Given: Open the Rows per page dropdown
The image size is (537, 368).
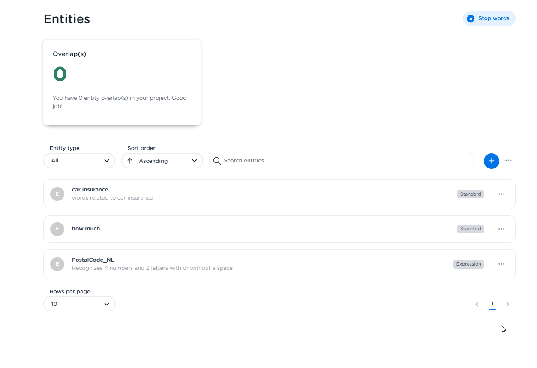Looking at the screenshot, I should tap(79, 304).
